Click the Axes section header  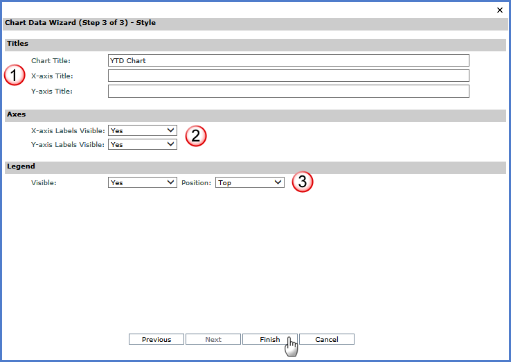(x=17, y=114)
